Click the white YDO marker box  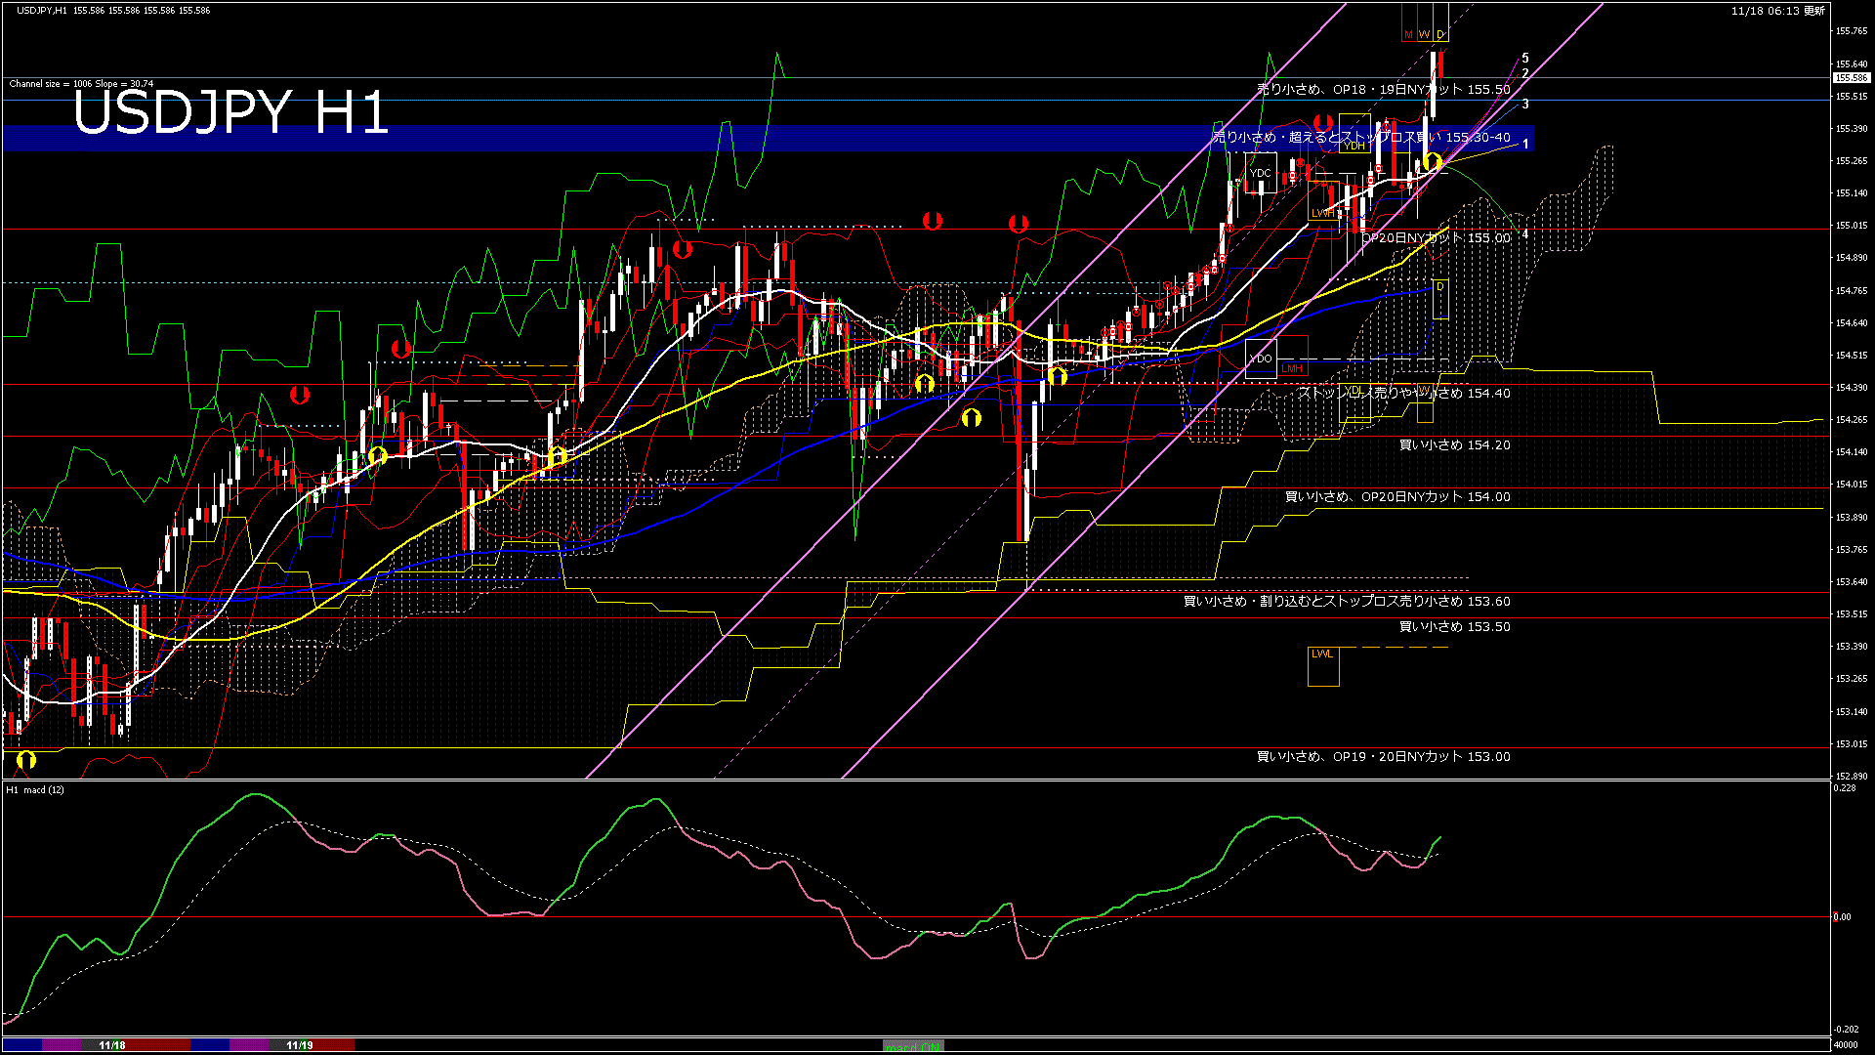[x=1261, y=359]
